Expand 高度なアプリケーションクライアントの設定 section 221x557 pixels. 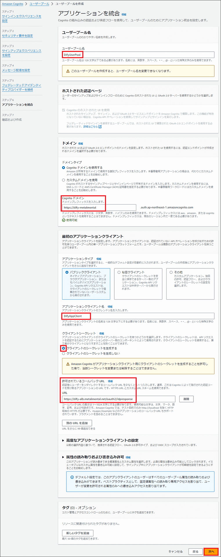(63, 440)
